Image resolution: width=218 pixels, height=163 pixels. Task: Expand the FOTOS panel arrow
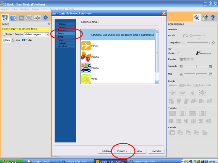point(49,24)
